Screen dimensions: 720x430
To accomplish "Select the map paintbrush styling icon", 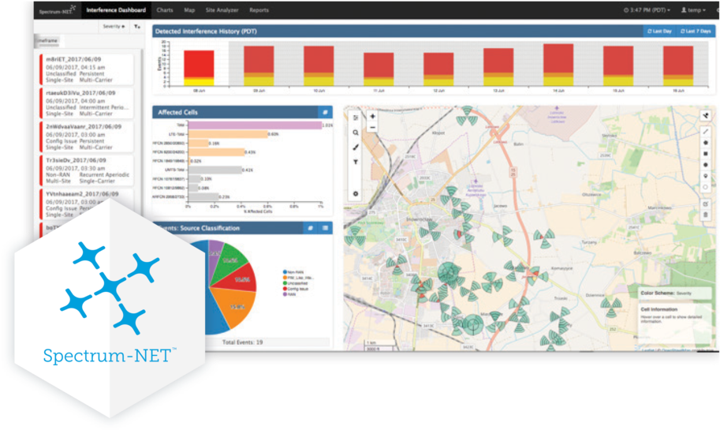I will pyautogui.click(x=356, y=148).
